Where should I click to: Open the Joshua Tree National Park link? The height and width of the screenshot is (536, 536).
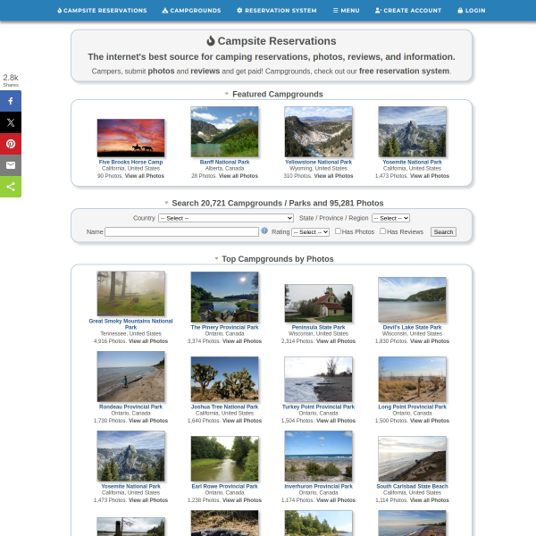[224, 406]
